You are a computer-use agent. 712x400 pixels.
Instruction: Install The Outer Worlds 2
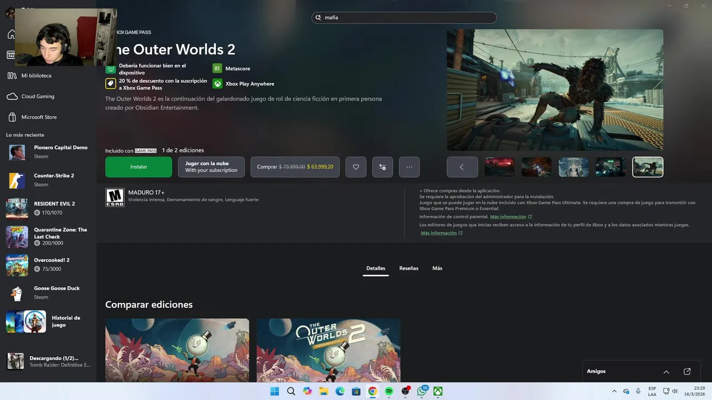point(139,167)
